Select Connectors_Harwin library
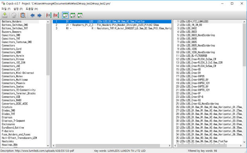 click(x=13, y=56)
